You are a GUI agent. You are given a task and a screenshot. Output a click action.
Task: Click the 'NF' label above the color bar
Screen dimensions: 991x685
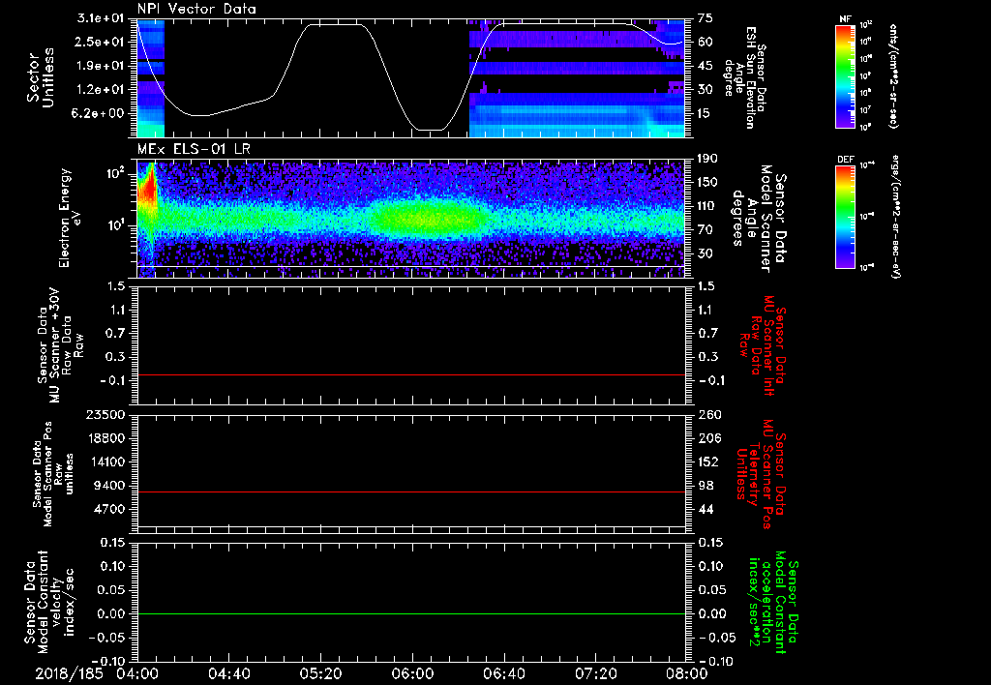pyautogui.click(x=846, y=19)
